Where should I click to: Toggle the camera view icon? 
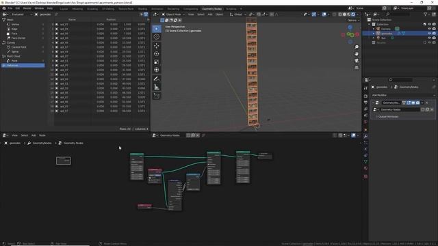coord(357,61)
